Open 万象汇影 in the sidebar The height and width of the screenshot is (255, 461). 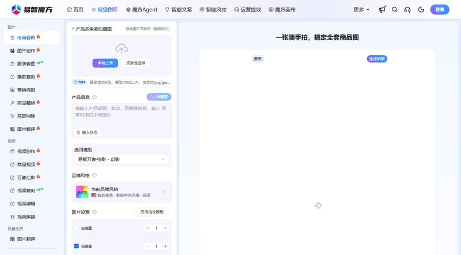pos(32,177)
